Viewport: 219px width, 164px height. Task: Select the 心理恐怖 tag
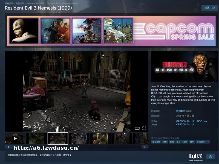click(201, 142)
